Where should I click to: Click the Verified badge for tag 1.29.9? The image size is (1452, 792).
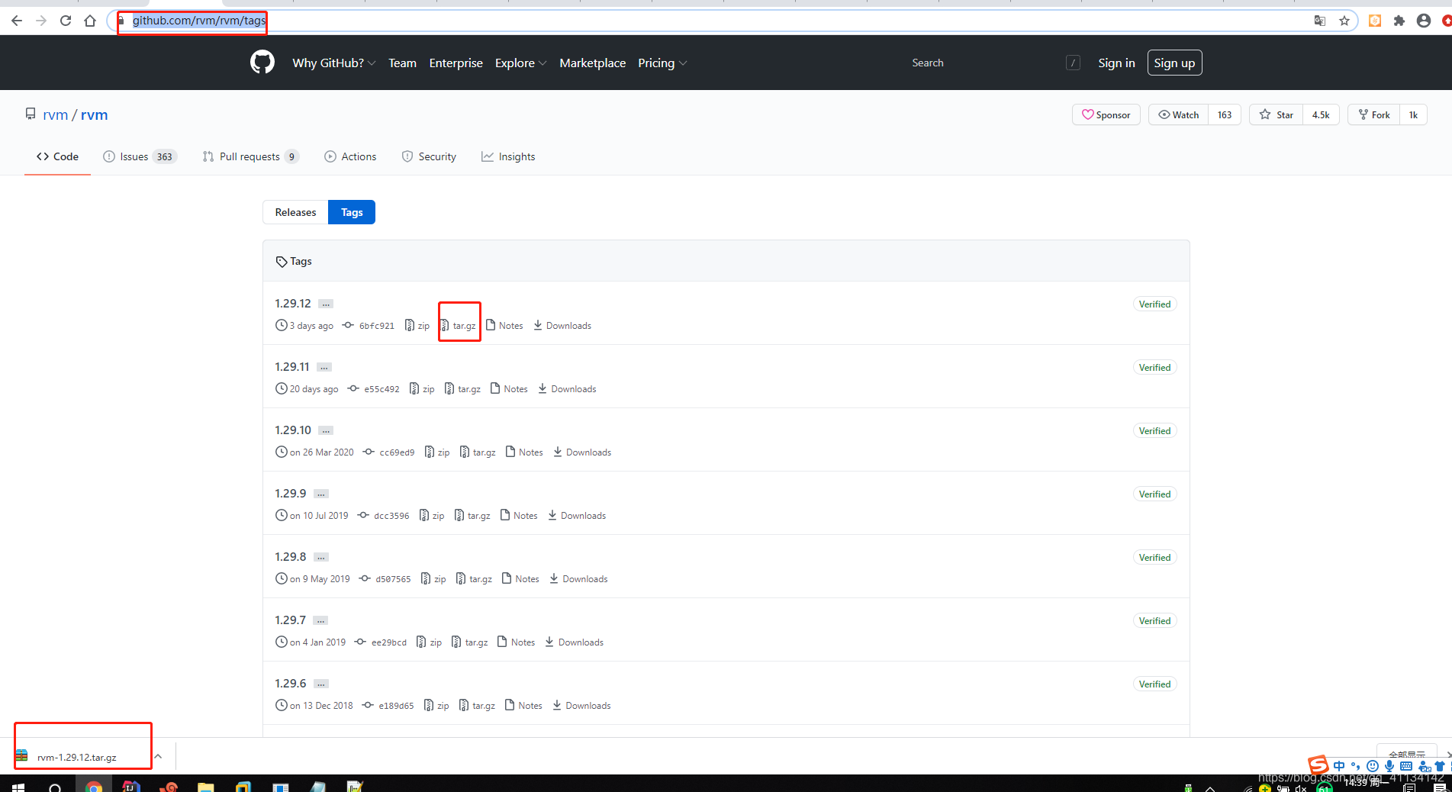click(1154, 494)
